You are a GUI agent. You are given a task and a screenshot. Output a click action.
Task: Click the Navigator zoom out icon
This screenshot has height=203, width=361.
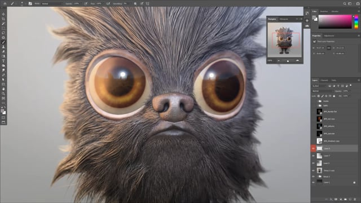pos(278,61)
